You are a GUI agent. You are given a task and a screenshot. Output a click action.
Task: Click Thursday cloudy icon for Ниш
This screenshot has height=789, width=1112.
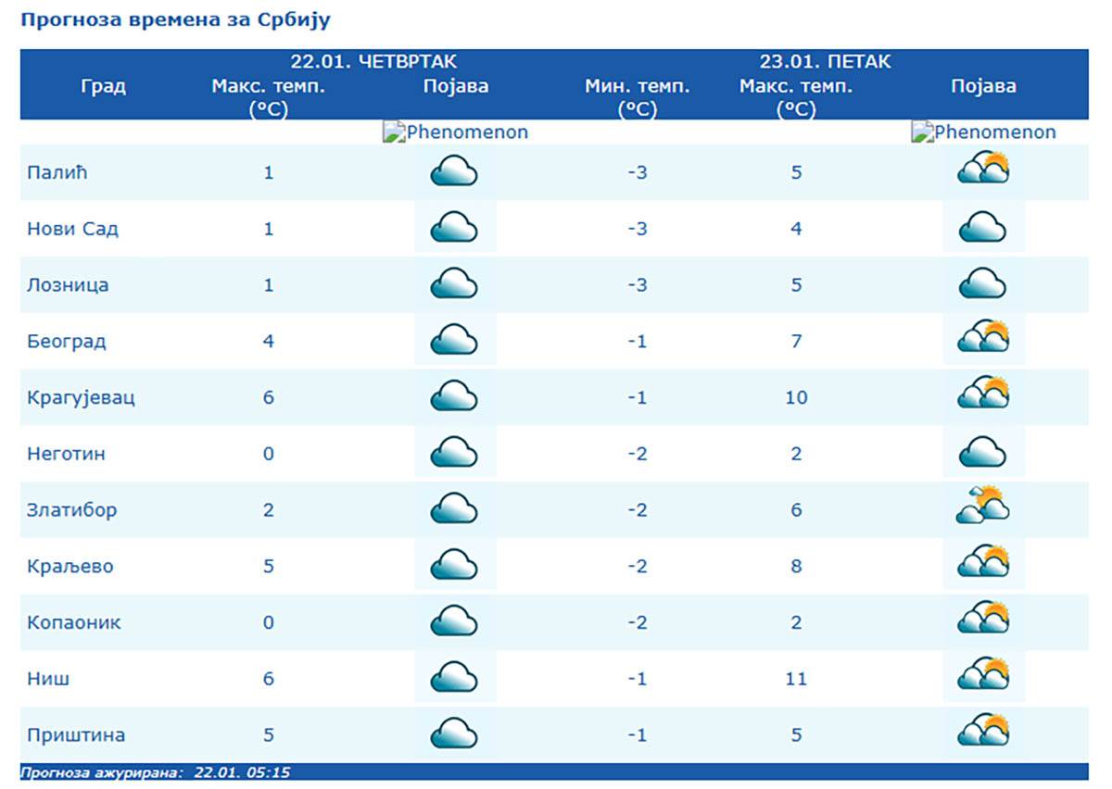tap(454, 677)
